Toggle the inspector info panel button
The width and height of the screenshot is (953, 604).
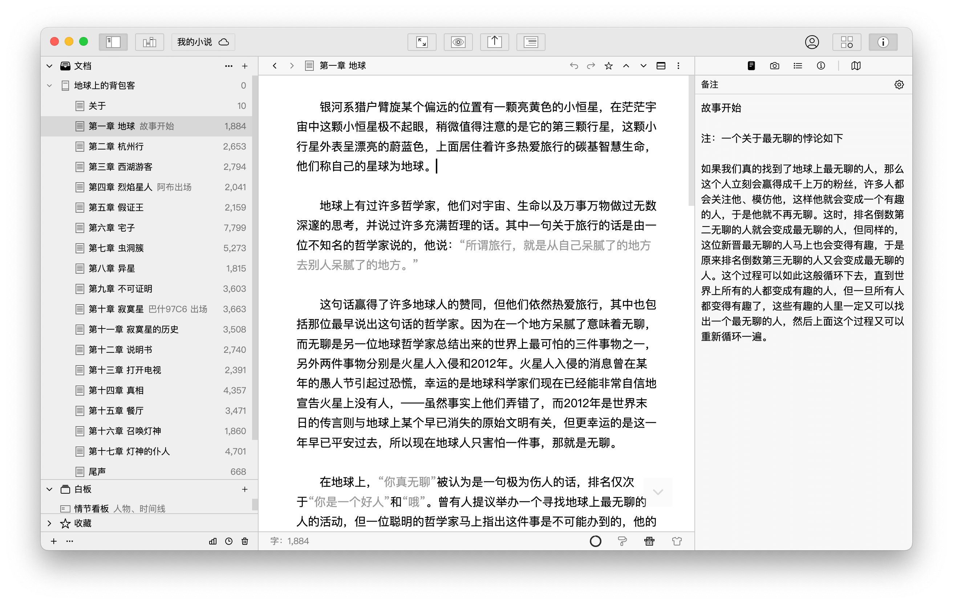tap(883, 42)
